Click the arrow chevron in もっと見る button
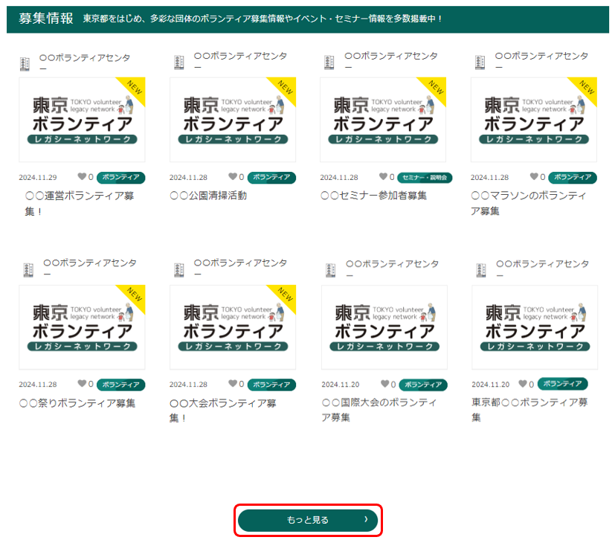Screen dimensions: 615x540 365,520
